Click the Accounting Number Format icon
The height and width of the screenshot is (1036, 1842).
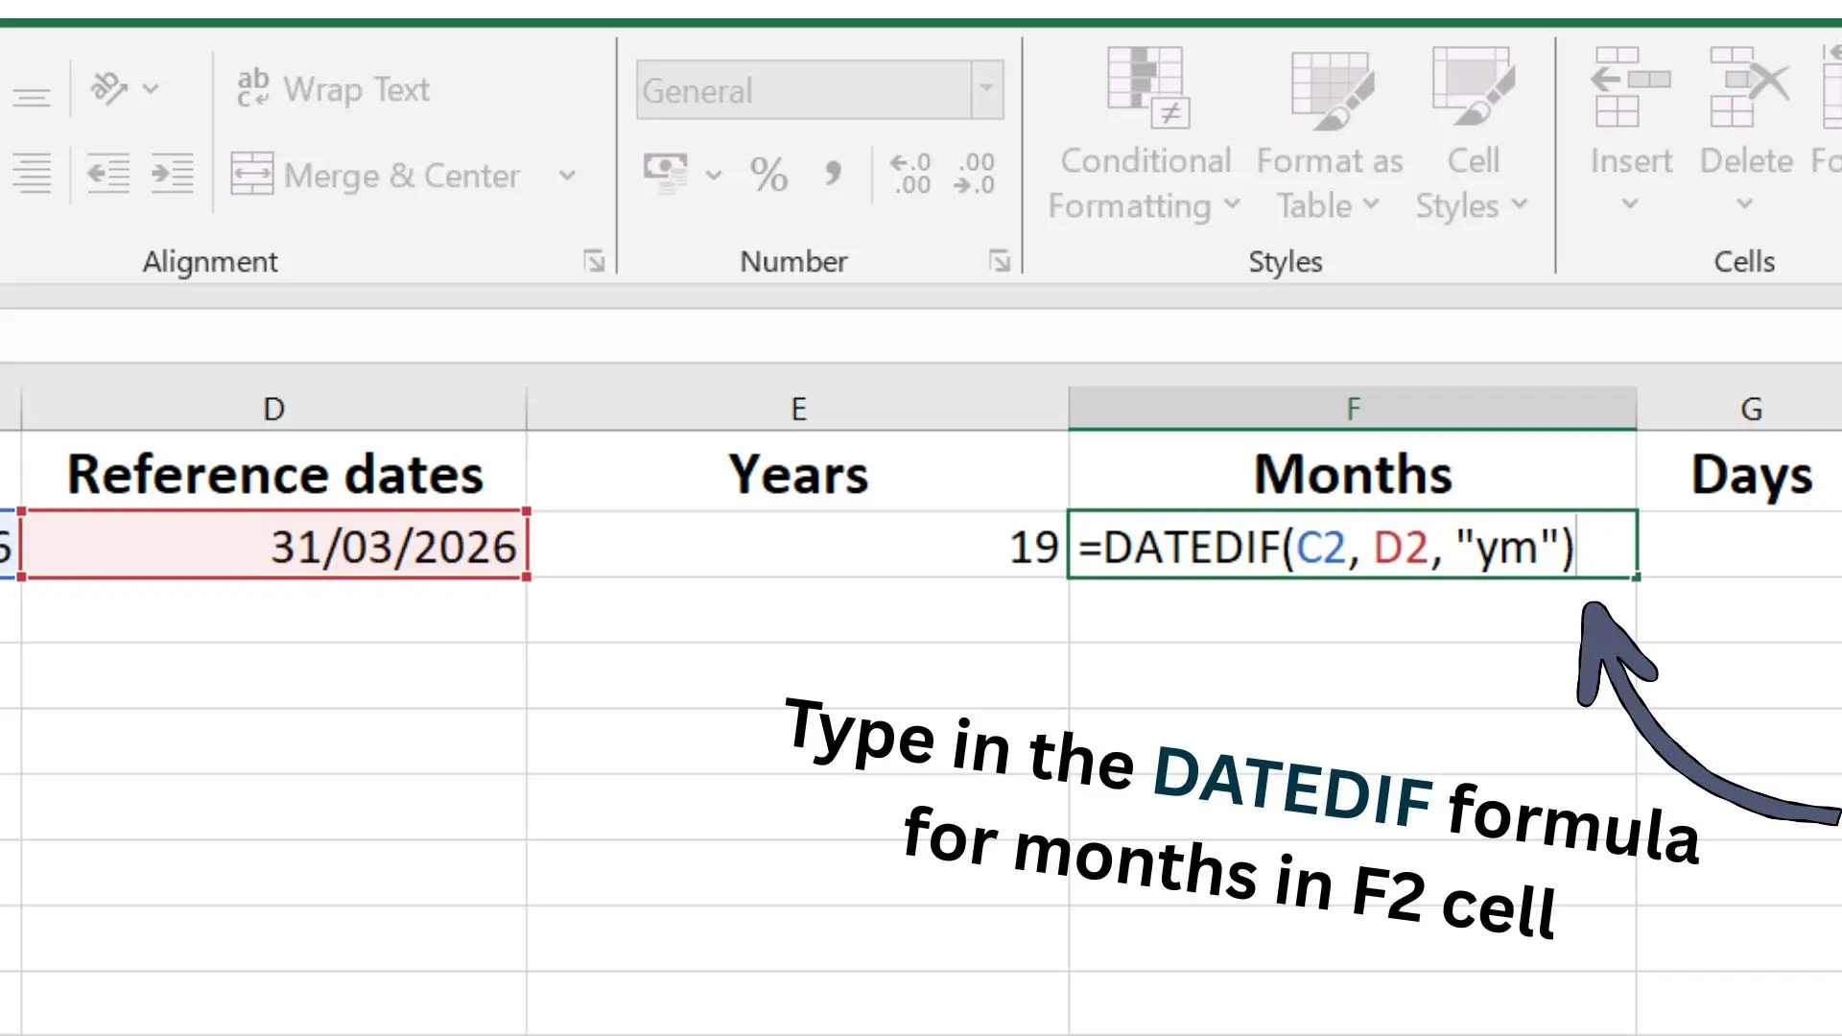pos(665,175)
